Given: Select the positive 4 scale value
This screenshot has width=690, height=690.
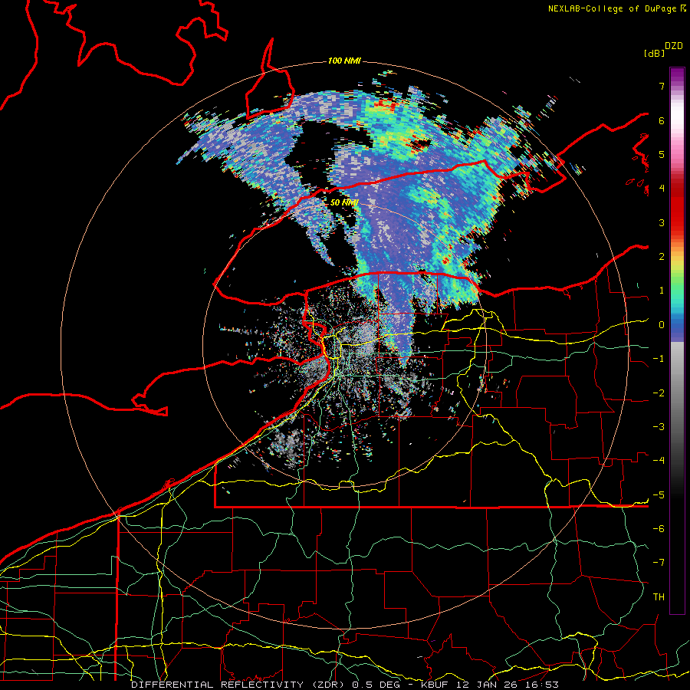Looking at the screenshot, I should [x=662, y=189].
